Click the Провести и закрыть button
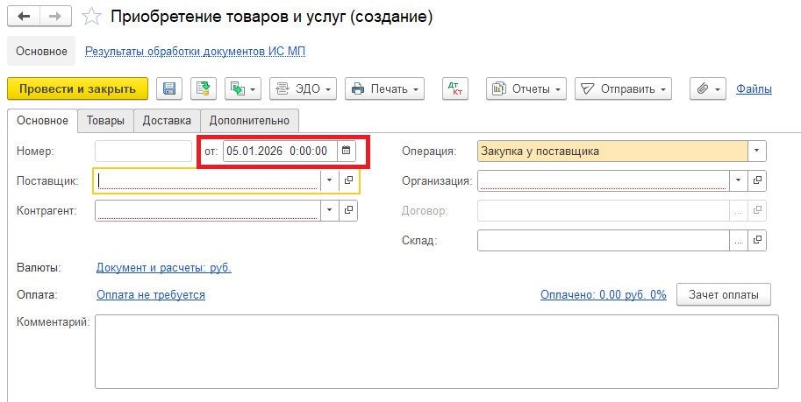 coord(77,88)
